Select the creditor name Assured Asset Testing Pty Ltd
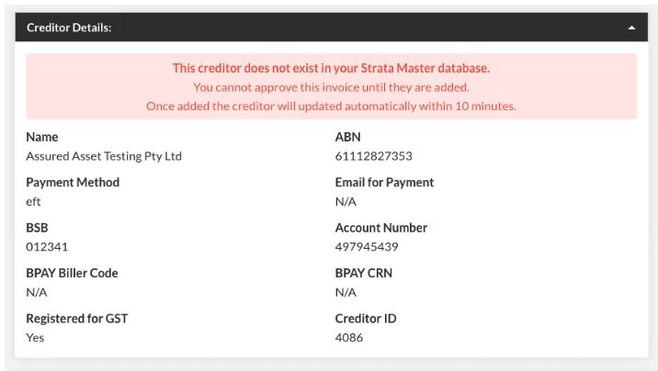 [104, 156]
